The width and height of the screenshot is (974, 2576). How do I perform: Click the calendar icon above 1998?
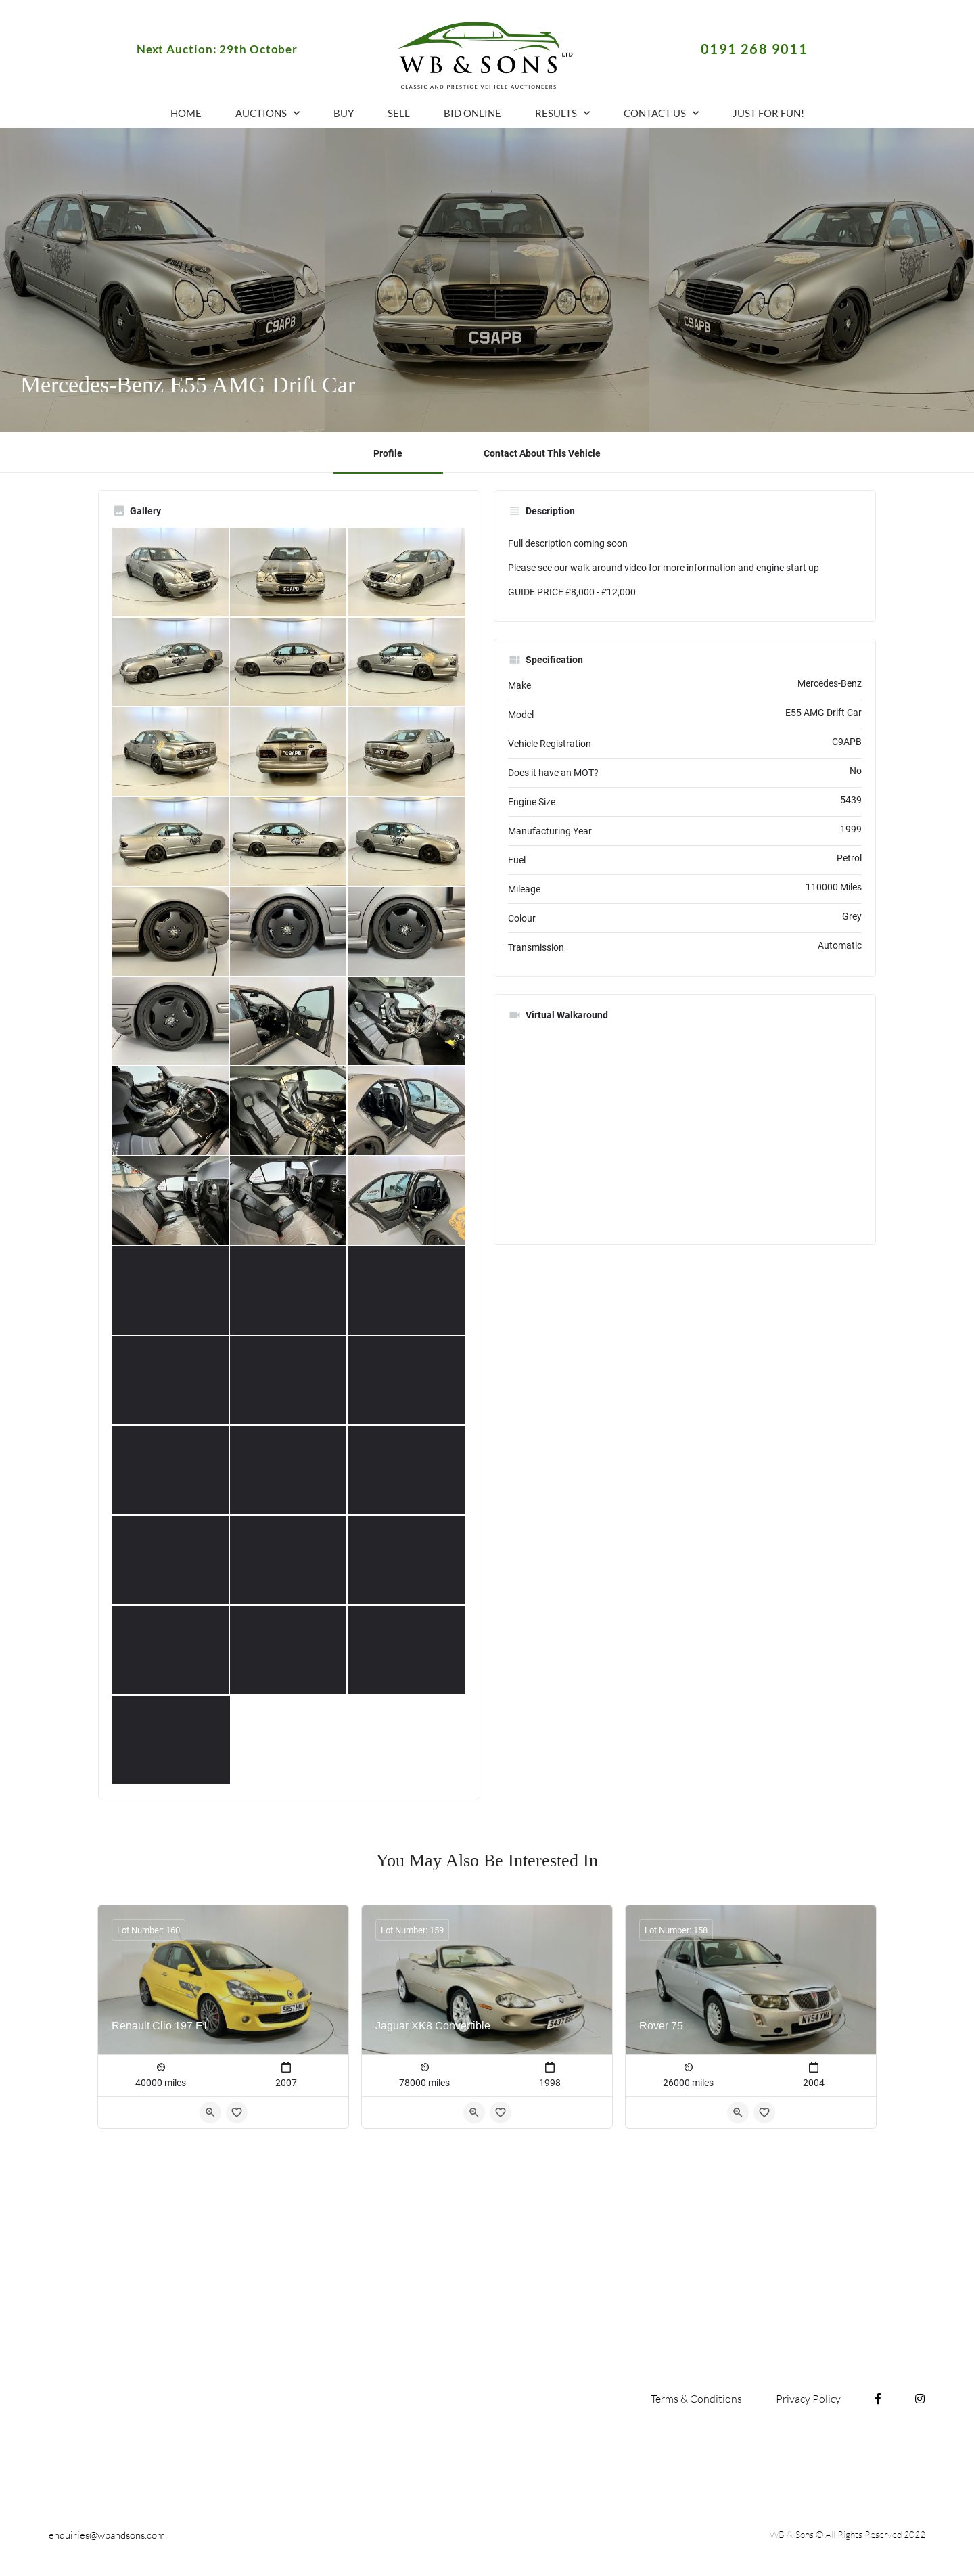tap(550, 2067)
